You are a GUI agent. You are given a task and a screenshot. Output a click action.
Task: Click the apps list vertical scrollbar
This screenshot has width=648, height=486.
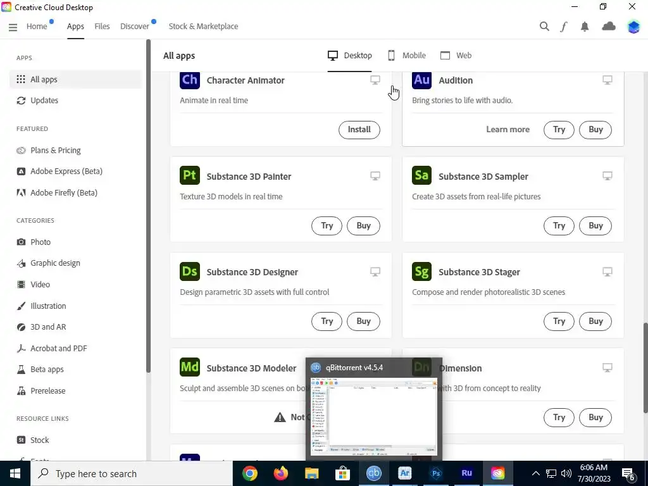(x=645, y=368)
